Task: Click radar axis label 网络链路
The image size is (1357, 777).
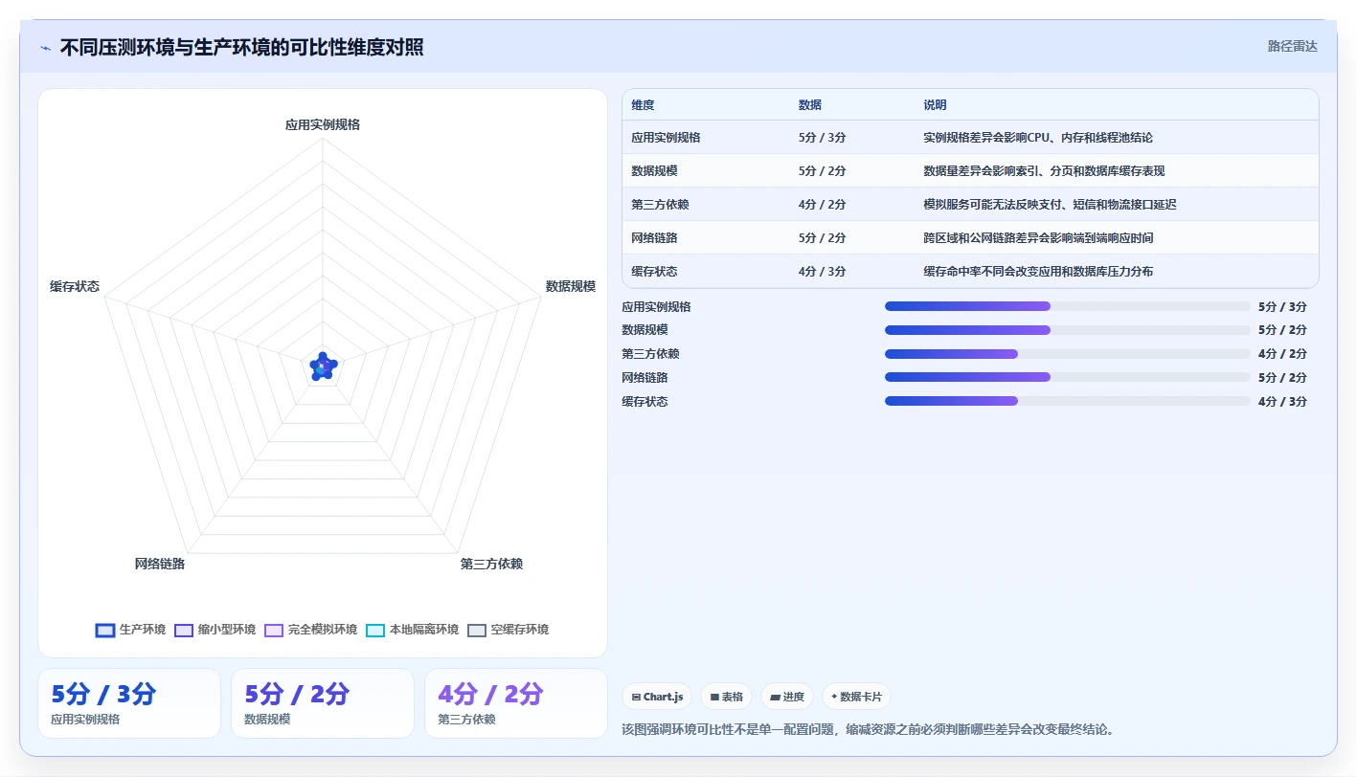Action: click(160, 564)
